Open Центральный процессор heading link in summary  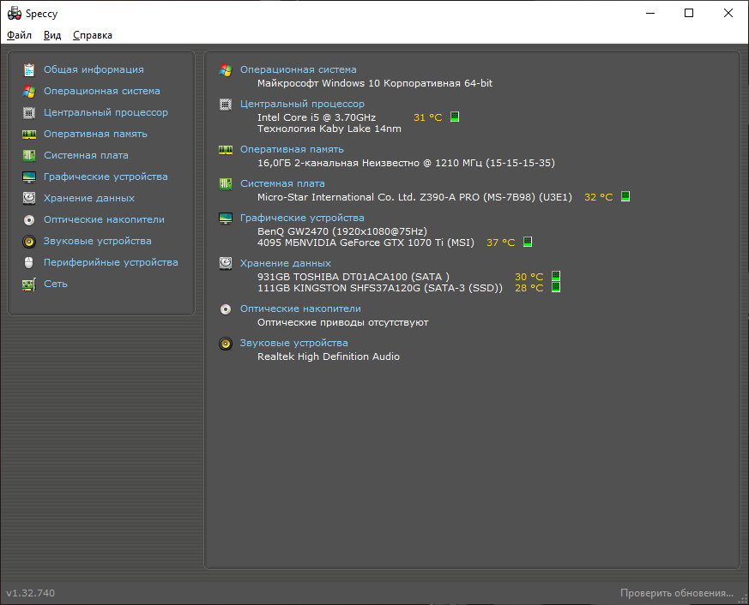(302, 104)
